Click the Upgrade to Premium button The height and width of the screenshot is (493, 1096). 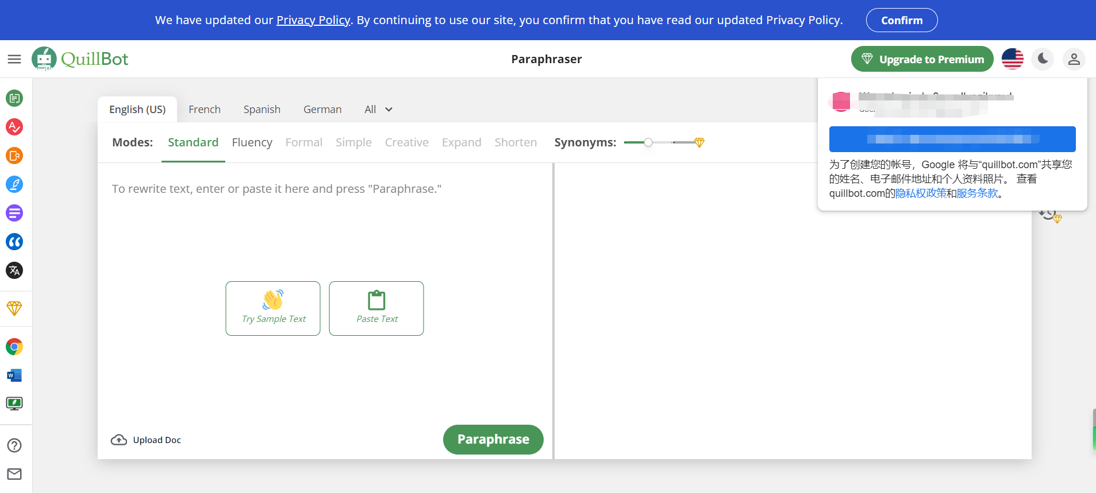922,59
